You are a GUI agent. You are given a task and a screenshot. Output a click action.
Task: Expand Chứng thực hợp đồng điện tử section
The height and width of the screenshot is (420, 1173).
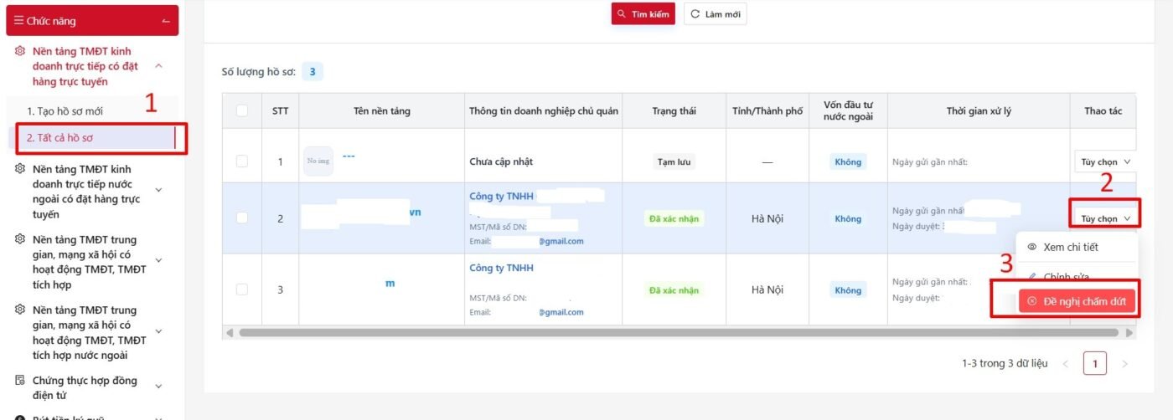coord(159,388)
